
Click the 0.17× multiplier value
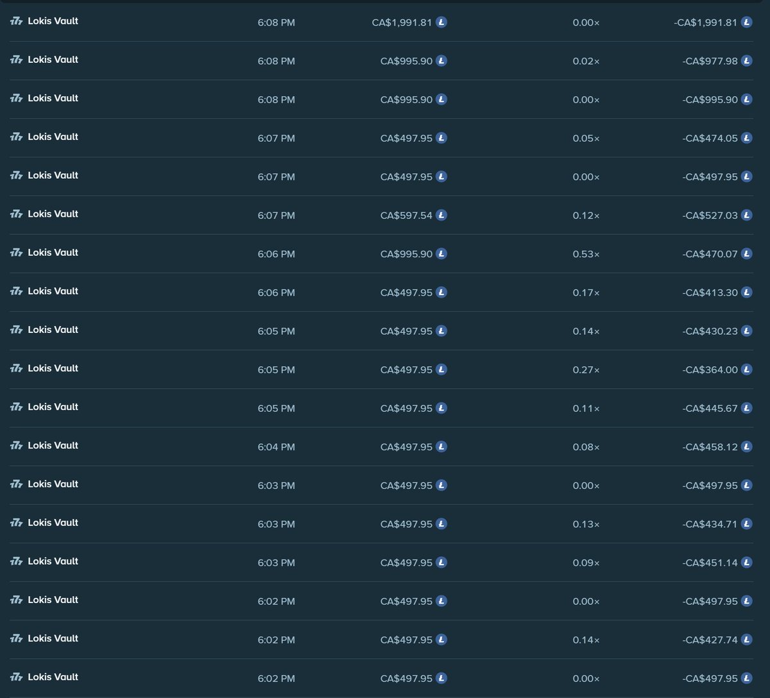coord(586,293)
